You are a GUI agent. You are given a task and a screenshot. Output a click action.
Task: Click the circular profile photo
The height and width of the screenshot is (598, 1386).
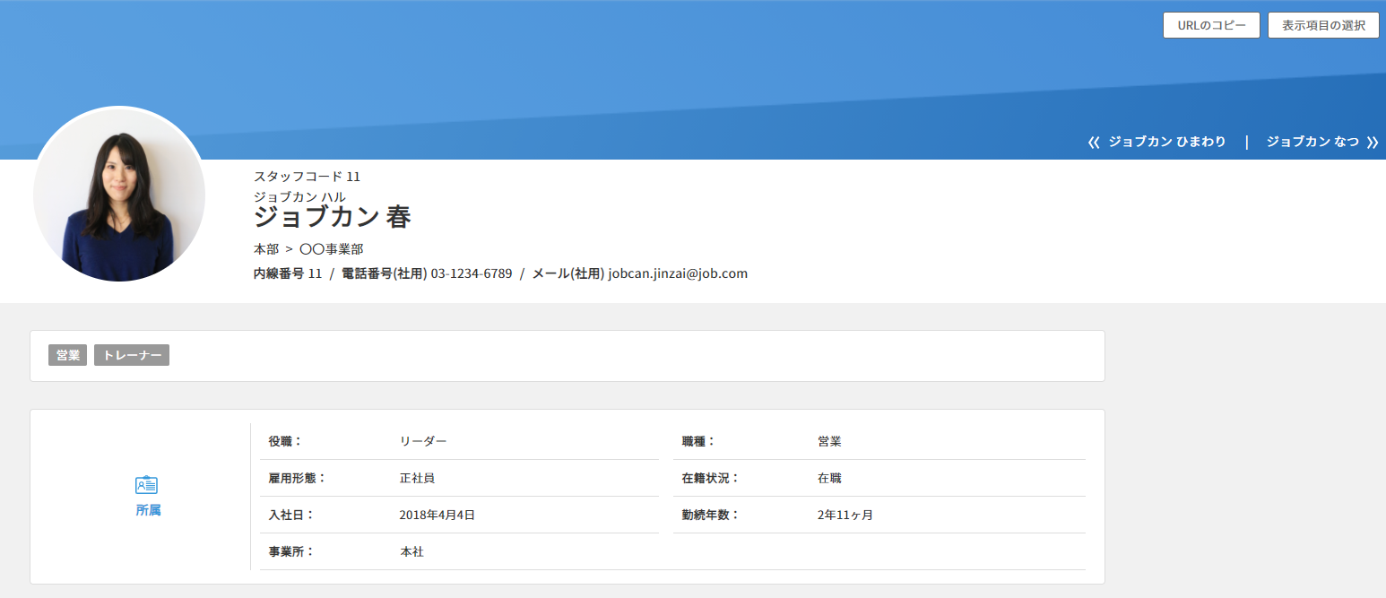(x=119, y=195)
